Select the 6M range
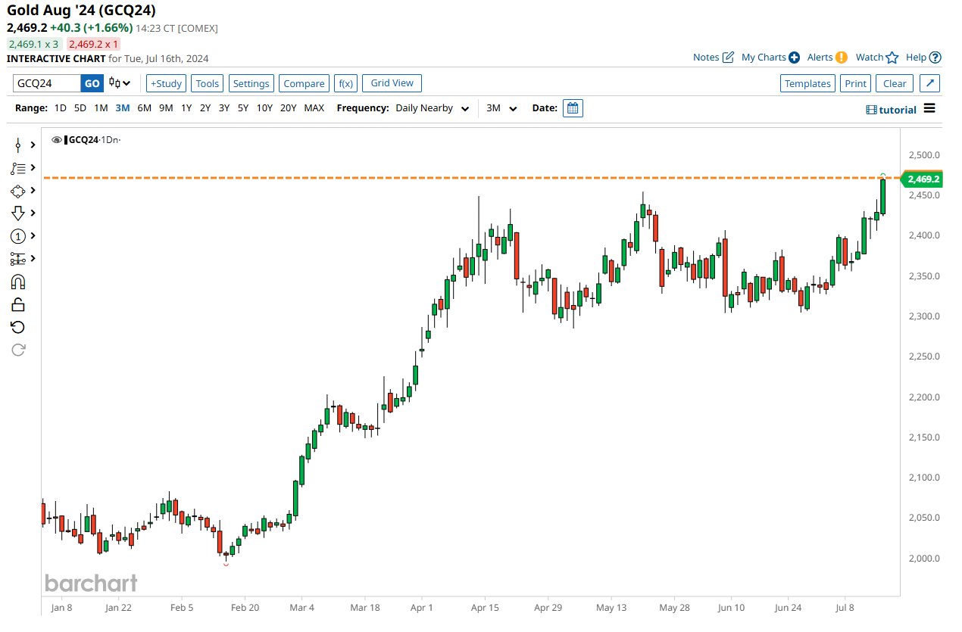Image resolution: width=962 pixels, height=632 pixels. point(145,108)
